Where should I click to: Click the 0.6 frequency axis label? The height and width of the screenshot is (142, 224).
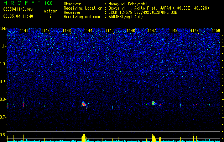point(3,135)
